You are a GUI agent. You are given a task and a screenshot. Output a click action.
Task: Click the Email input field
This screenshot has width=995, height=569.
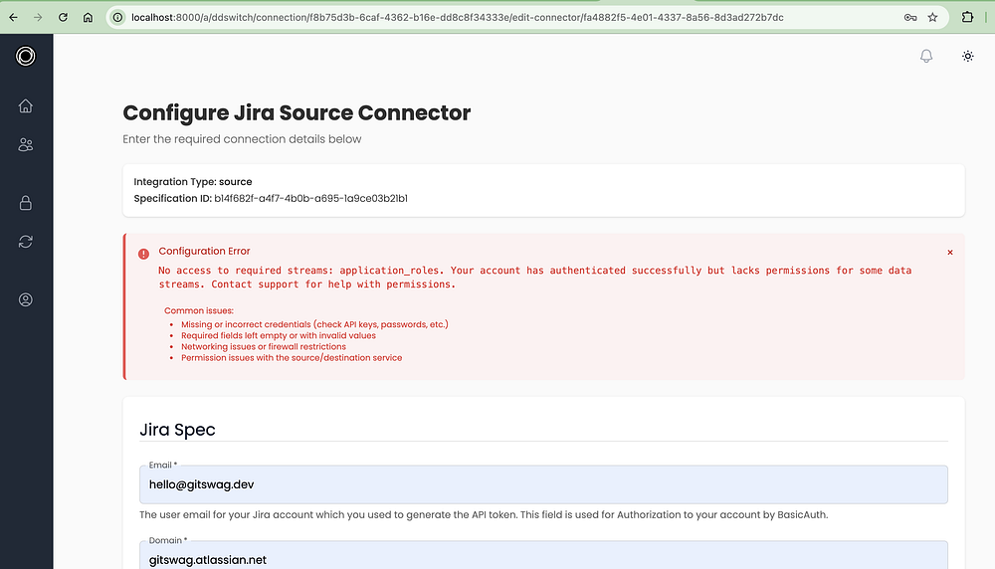[544, 484]
